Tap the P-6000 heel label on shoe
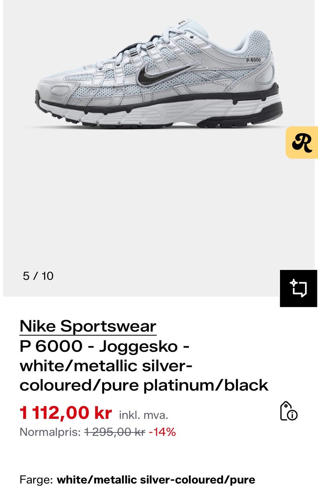This screenshot has height=487, width=318. coord(253,60)
